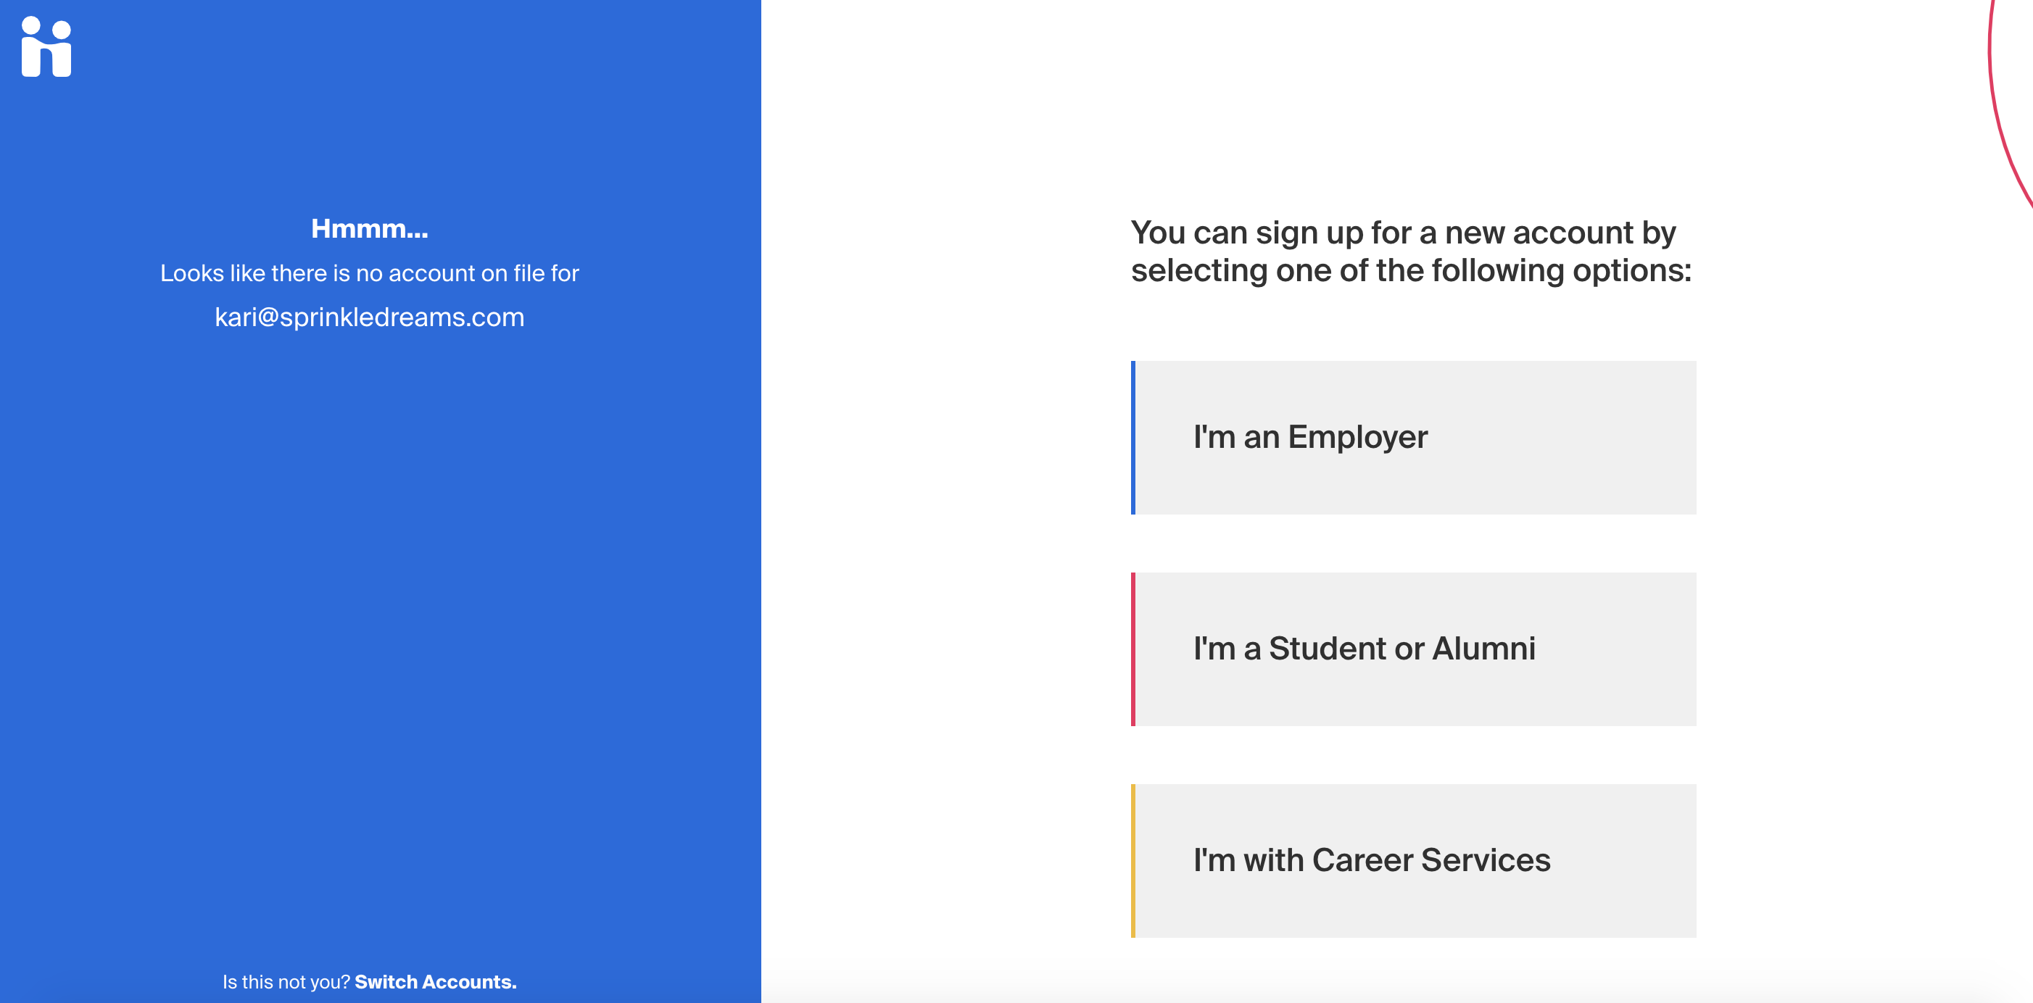2033x1003 pixels.
Task: Open the Switch Accounts link
Action: tap(436, 982)
